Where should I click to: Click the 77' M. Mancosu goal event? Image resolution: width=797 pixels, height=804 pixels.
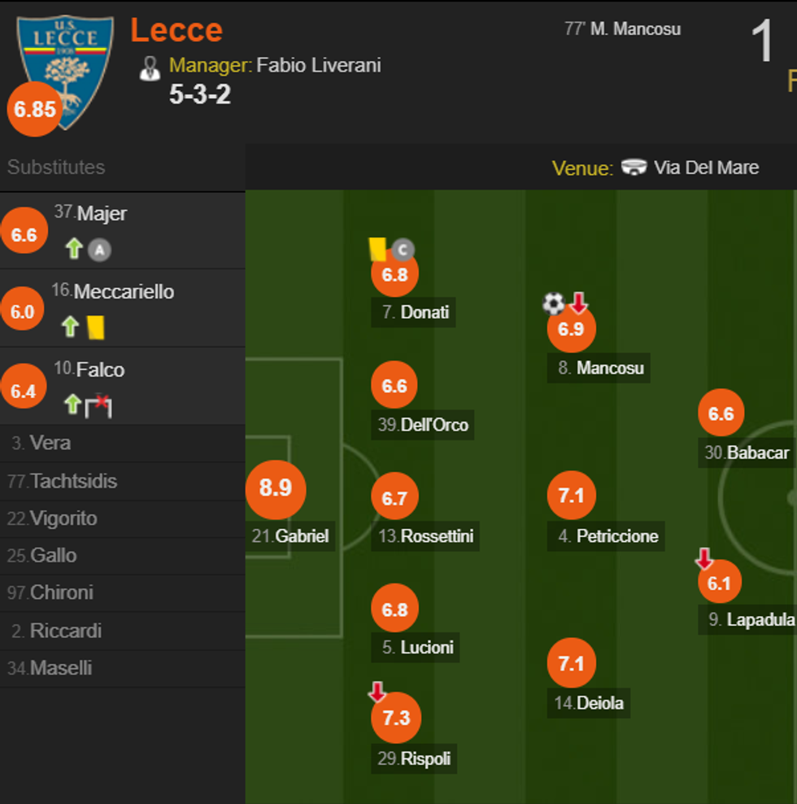coord(622,29)
